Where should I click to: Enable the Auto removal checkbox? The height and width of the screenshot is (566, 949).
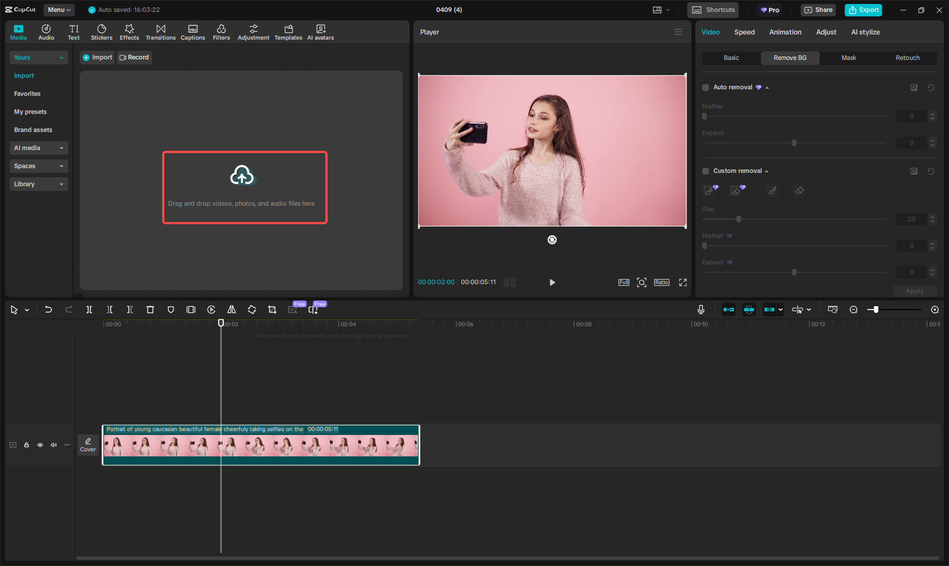point(705,87)
